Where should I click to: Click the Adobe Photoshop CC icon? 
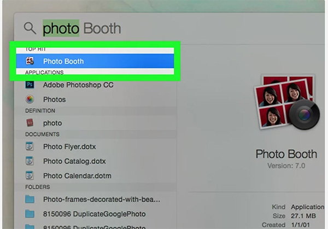[30, 85]
